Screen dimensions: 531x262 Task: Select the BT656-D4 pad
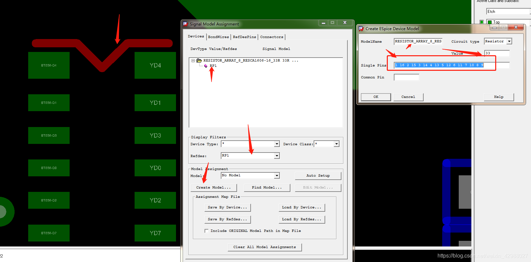point(49,65)
